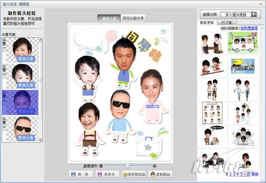Choose the bus with heads template
The height and width of the screenshot is (183, 266).
point(242,43)
